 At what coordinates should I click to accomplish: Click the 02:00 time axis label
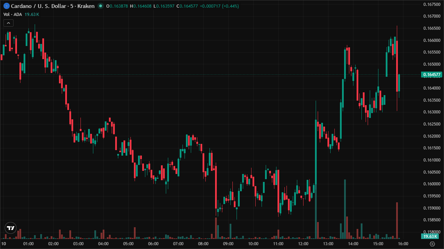point(53,244)
